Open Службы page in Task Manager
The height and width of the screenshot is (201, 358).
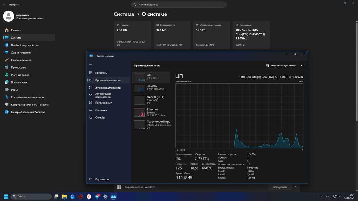(108, 117)
